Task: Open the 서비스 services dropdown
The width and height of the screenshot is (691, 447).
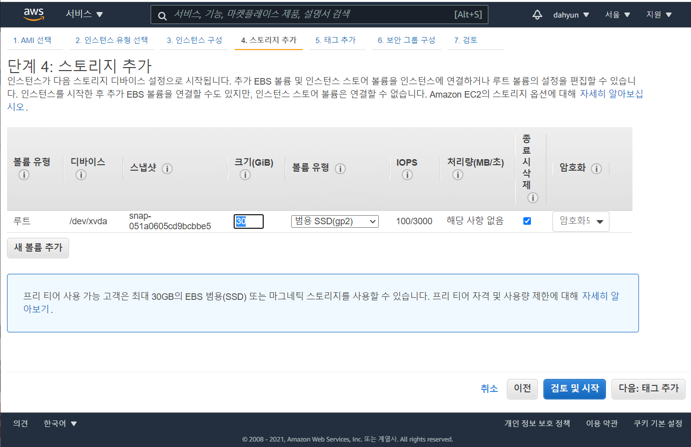Action: click(x=84, y=15)
